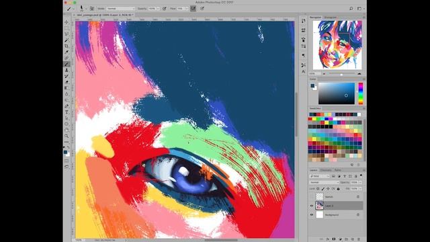Image resolution: width=430 pixels, height=242 pixels.
Task: Switch to the Channels tab
Action: tap(326, 170)
